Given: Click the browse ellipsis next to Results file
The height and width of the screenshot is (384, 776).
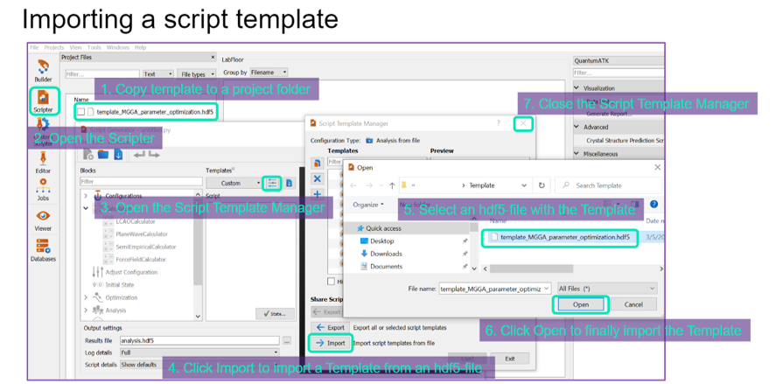Looking at the screenshot, I should [x=287, y=340].
